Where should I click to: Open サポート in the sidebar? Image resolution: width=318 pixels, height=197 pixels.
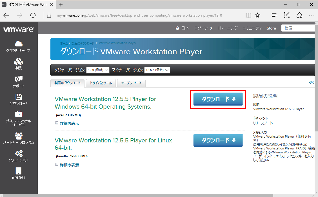pos(19,82)
